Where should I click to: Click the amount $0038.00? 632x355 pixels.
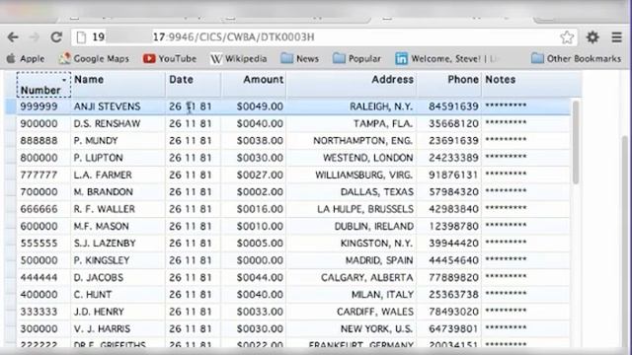click(260, 141)
